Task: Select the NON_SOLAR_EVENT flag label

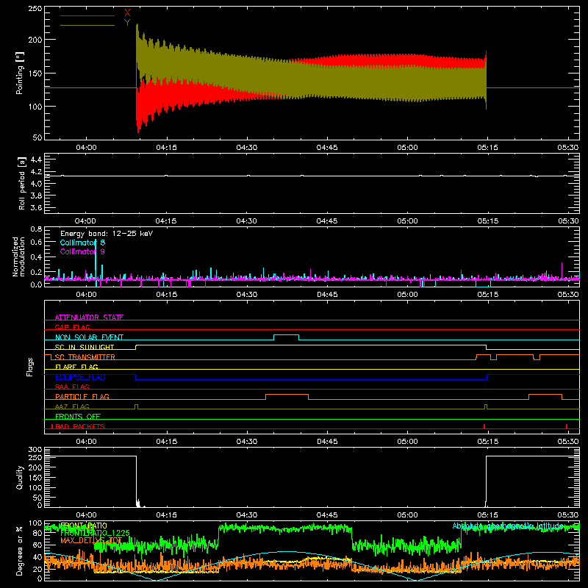Action: pyautogui.click(x=89, y=337)
